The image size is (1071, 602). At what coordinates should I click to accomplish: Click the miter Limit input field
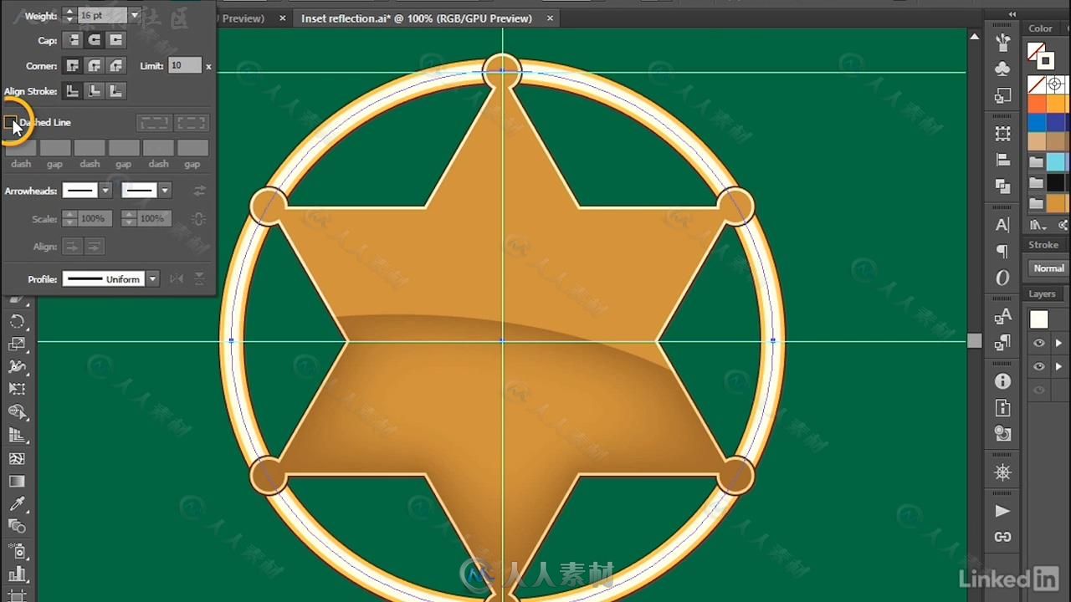coord(185,65)
